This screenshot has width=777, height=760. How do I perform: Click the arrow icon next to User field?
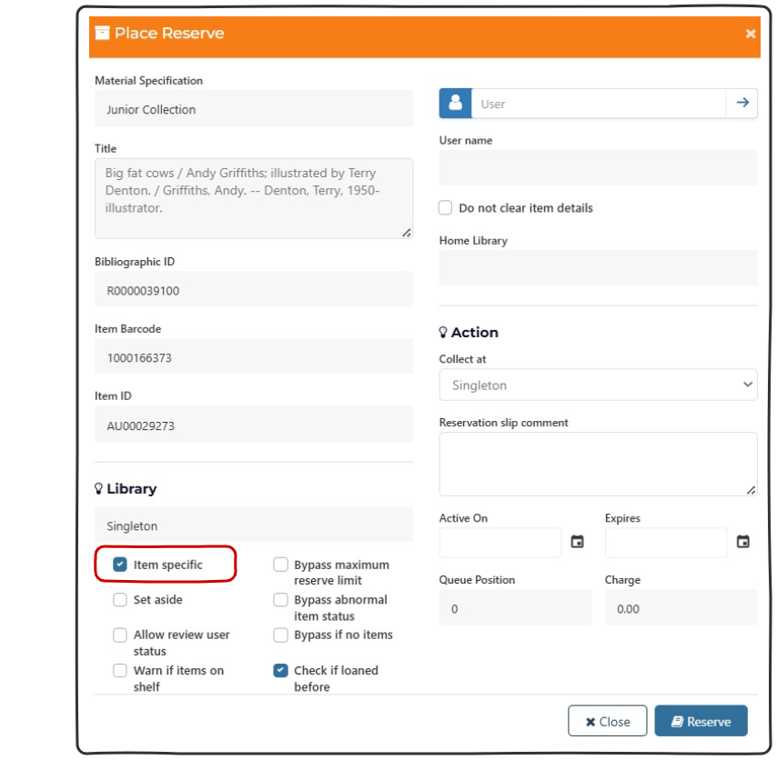tap(742, 104)
